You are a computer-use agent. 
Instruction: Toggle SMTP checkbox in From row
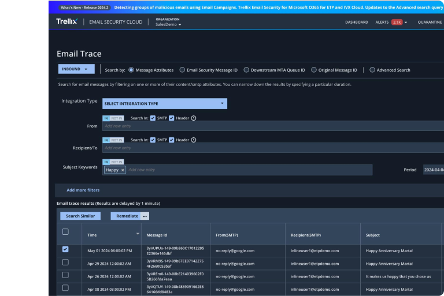coord(153,118)
